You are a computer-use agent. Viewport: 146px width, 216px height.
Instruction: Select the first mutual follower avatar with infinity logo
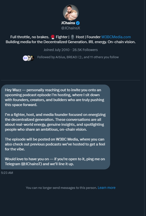click(25, 58)
